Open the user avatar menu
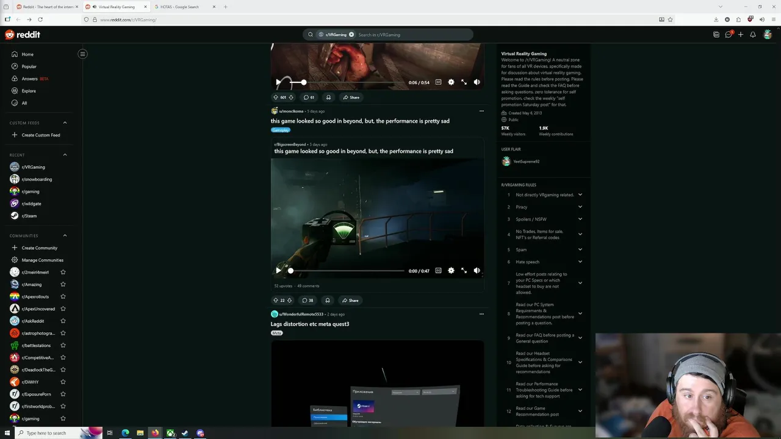 point(768,35)
